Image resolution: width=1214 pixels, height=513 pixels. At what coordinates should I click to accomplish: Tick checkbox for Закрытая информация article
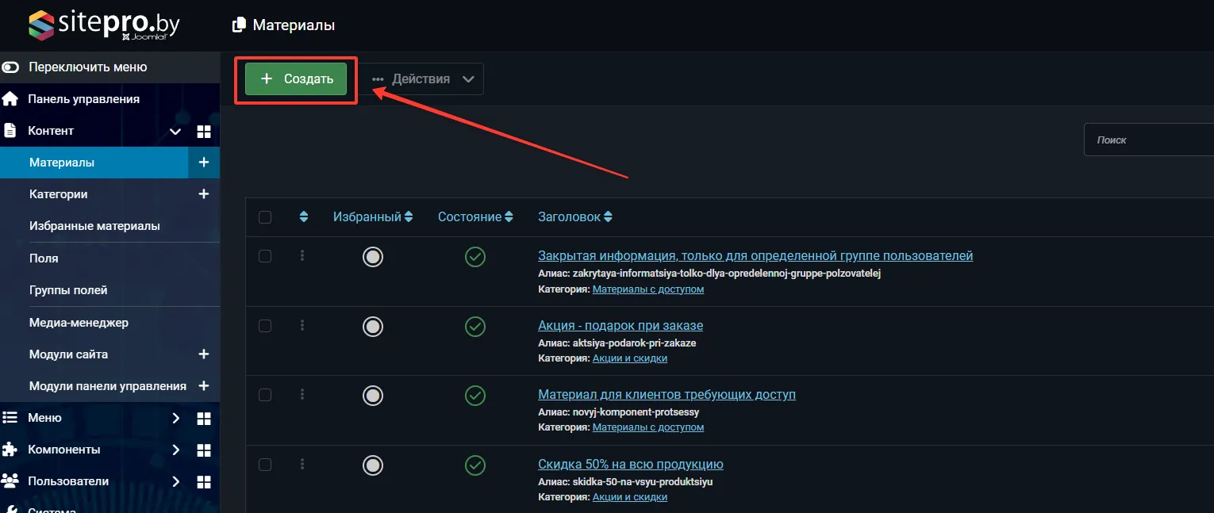pos(265,256)
